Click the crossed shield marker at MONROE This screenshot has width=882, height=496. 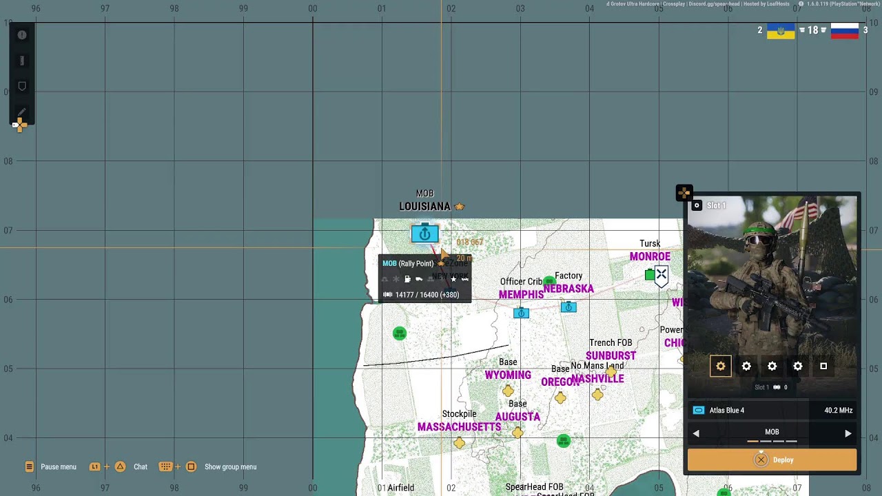pos(661,276)
